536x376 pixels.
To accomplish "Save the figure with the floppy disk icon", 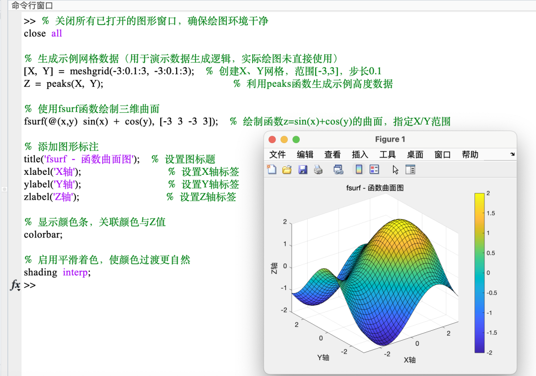I will pyautogui.click(x=303, y=169).
